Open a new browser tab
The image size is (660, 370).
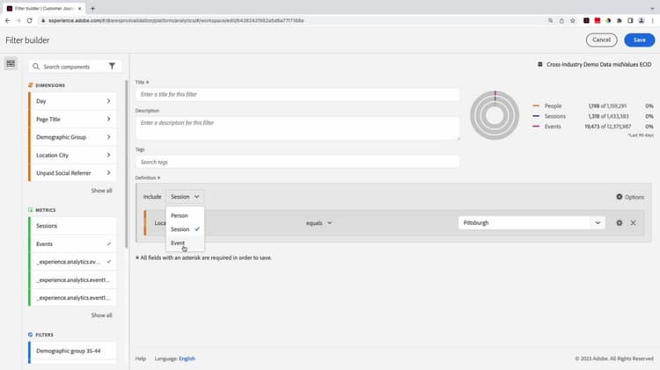(x=92, y=9)
